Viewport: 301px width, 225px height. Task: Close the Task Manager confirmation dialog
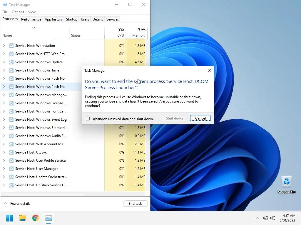tap(209, 70)
